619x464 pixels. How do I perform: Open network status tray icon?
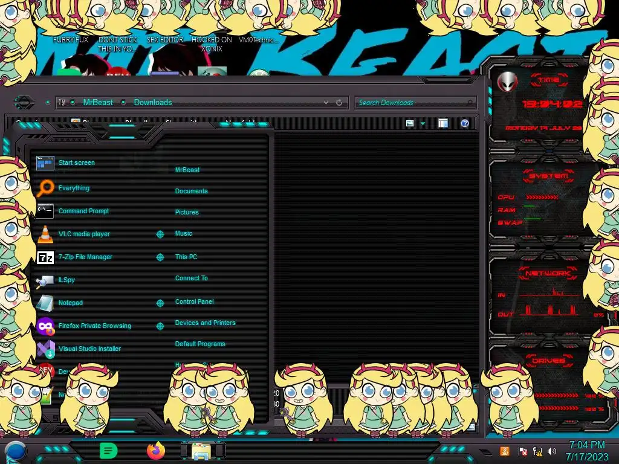tap(537, 451)
